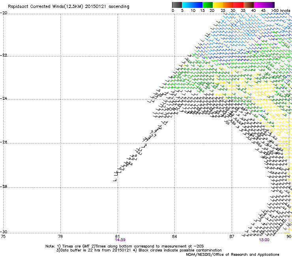Click the 15:00 purple time label
Image resolution: width=292 pixels, height=257 pixels.
click(264, 240)
